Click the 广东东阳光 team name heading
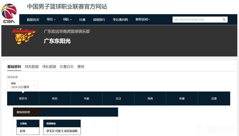 [x=57, y=41]
